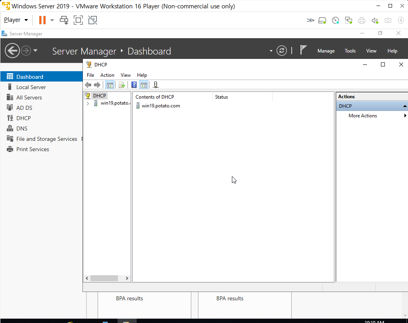Click Server Manager back navigation arrow
The width and height of the screenshot is (408, 323).
pyautogui.click(x=12, y=51)
